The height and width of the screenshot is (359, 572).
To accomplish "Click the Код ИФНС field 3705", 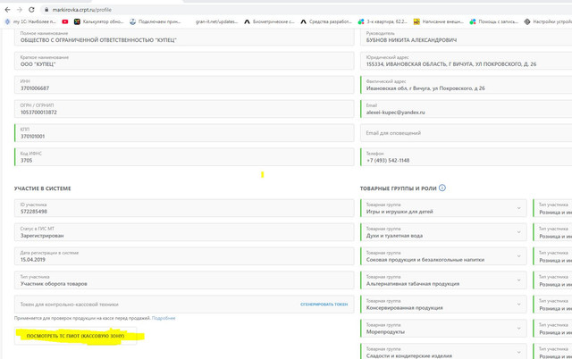I will (184, 157).
